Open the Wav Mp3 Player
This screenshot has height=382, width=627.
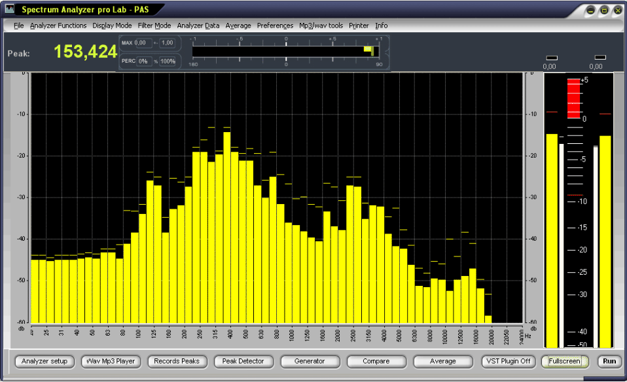point(110,361)
